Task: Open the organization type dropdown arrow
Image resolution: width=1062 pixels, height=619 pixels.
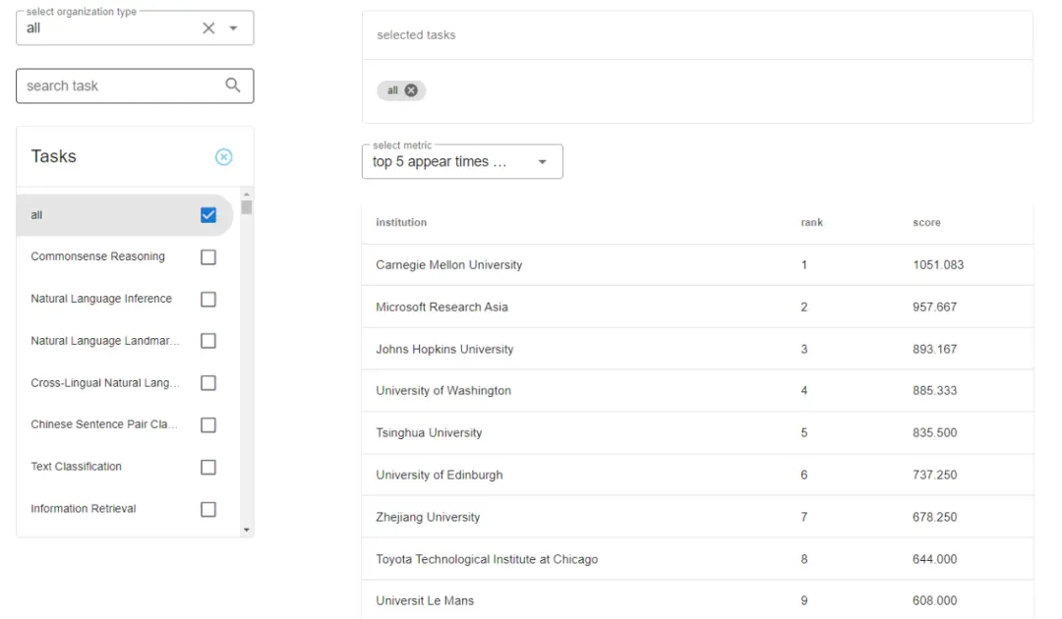Action: (x=234, y=28)
